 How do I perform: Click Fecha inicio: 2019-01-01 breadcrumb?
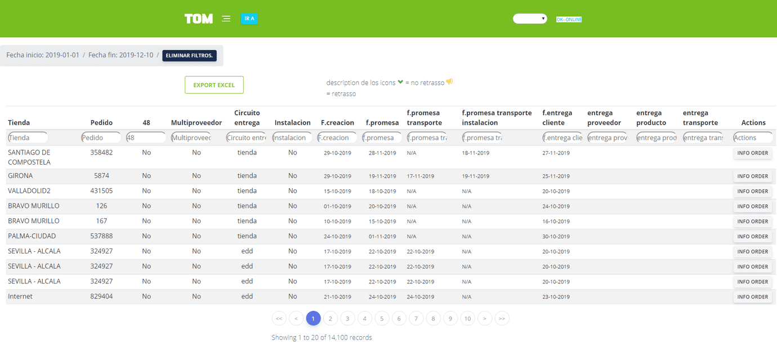[43, 55]
